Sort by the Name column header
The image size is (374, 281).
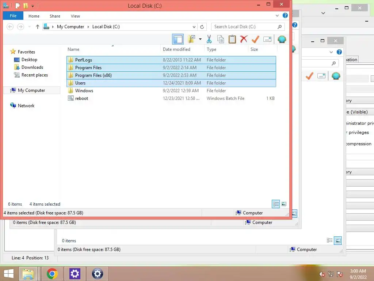(x=73, y=49)
